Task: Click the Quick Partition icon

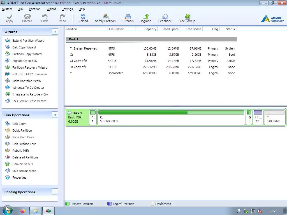Action: pyautogui.click(x=8, y=130)
